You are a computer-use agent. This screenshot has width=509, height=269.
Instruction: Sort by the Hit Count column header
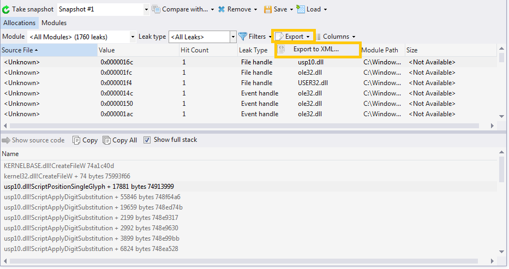point(195,50)
